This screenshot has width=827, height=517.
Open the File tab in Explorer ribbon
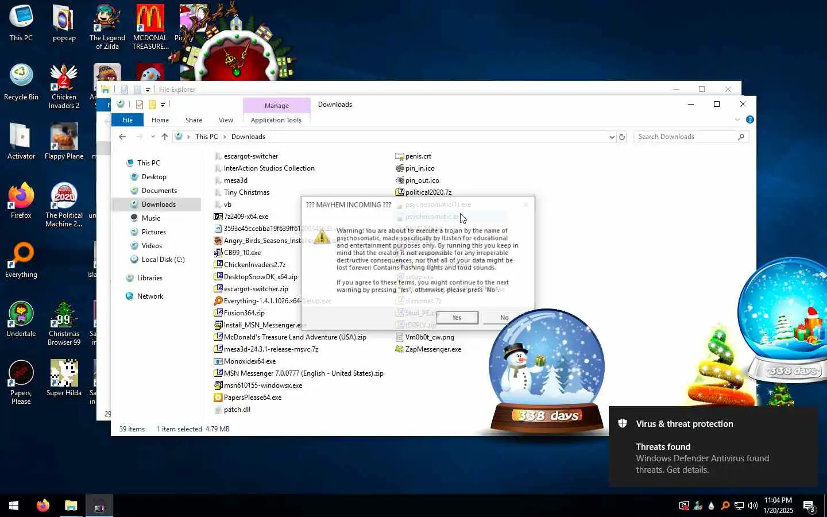(x=127, y=120)
